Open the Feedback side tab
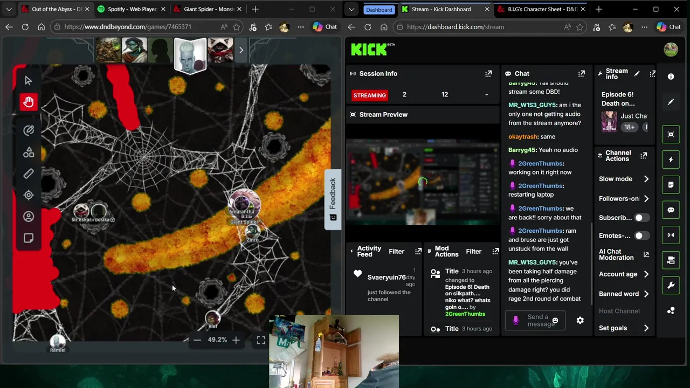 333,199
